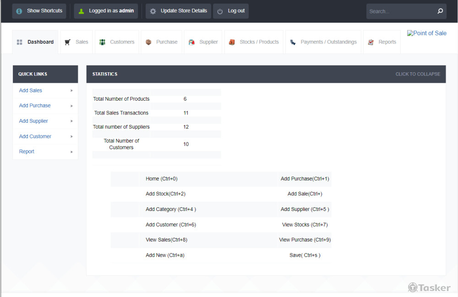Viewport: 458px width, 297px height.
Task: Click the magnifier search icon
Action: 440,11
